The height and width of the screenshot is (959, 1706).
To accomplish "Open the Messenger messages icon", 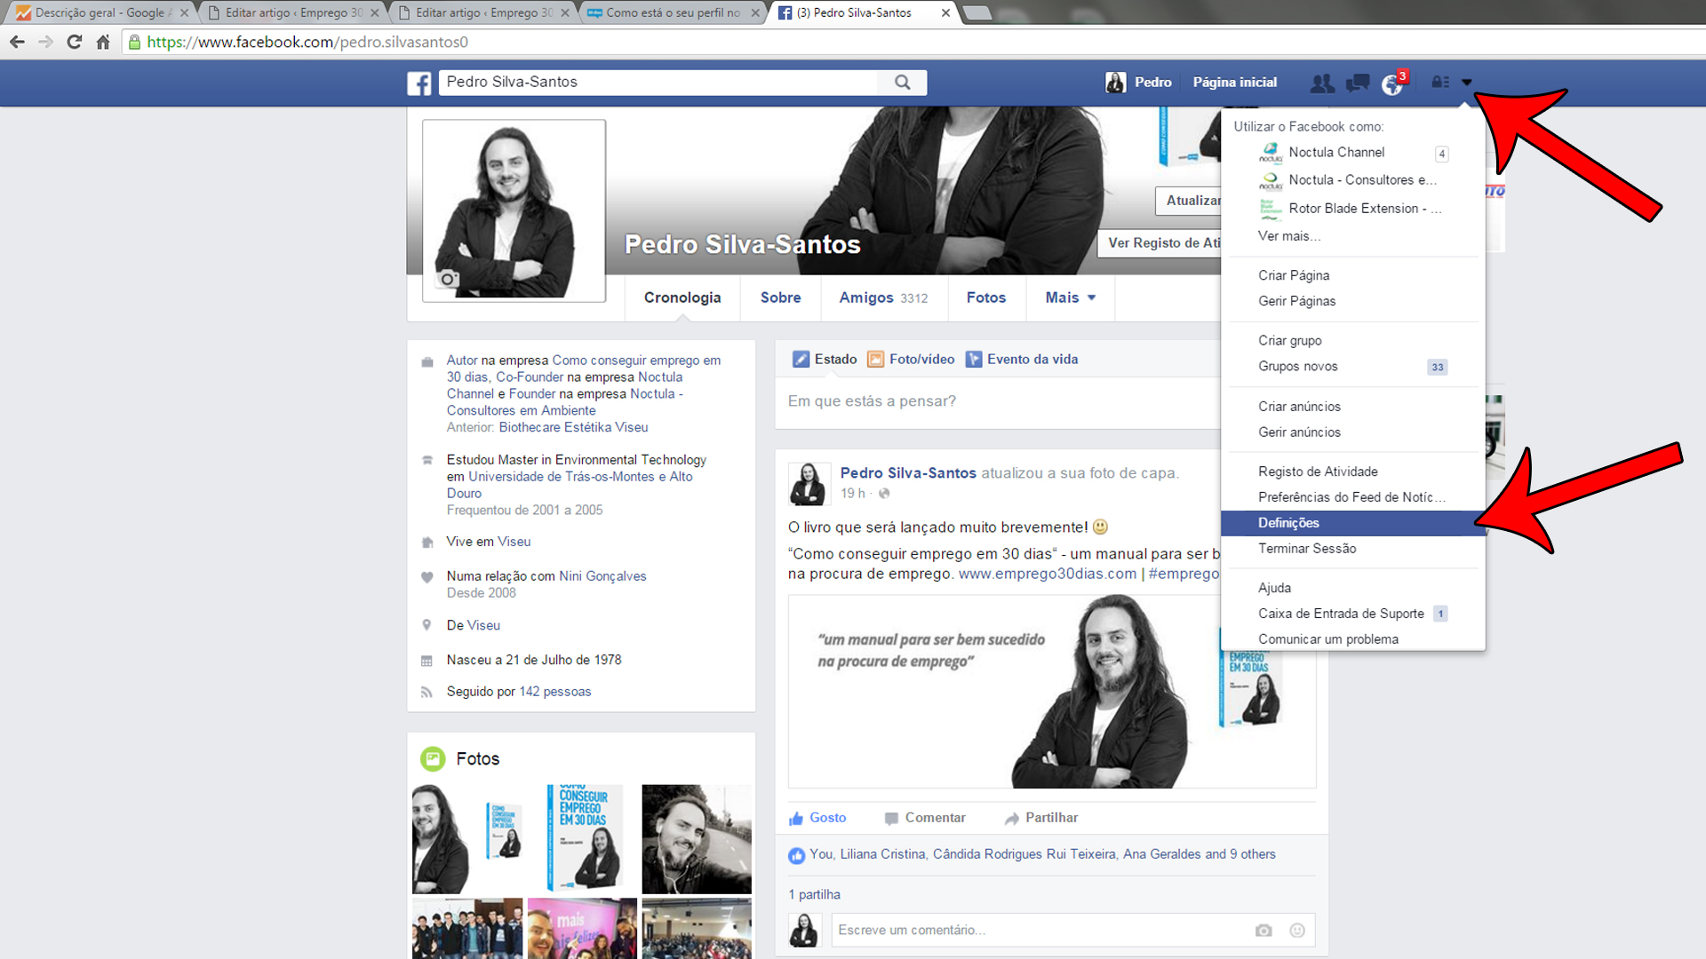I will [x=1357, y=83].
